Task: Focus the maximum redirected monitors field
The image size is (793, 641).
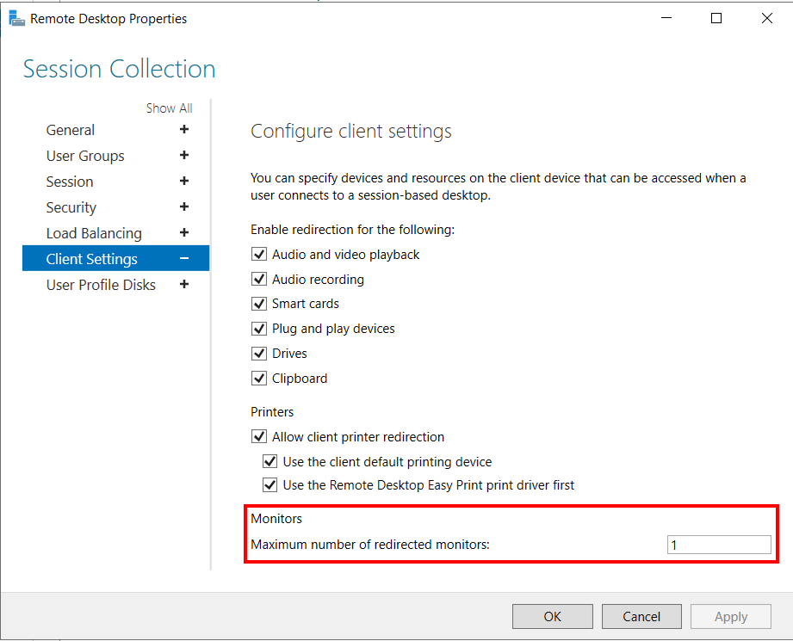Action: [x=719, y=545]
